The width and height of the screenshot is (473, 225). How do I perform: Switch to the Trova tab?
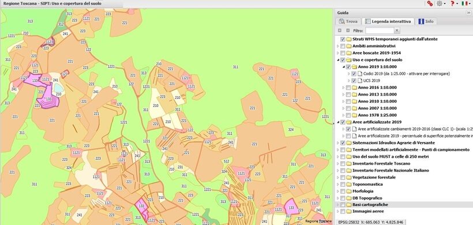click(348, 21)
